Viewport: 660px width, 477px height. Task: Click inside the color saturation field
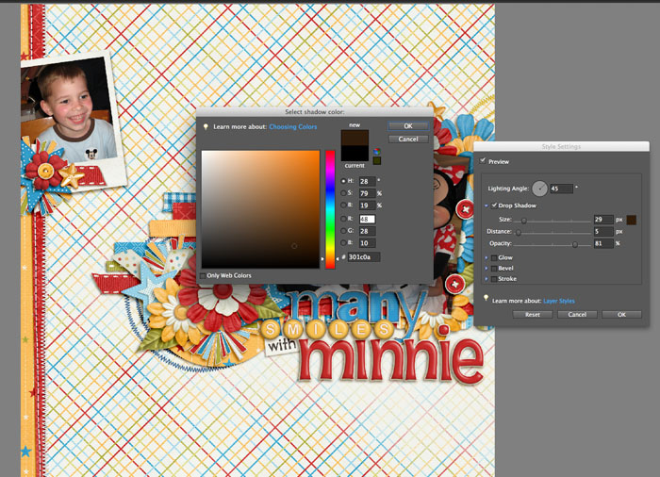pyautogui.click(x=260, y=209)
